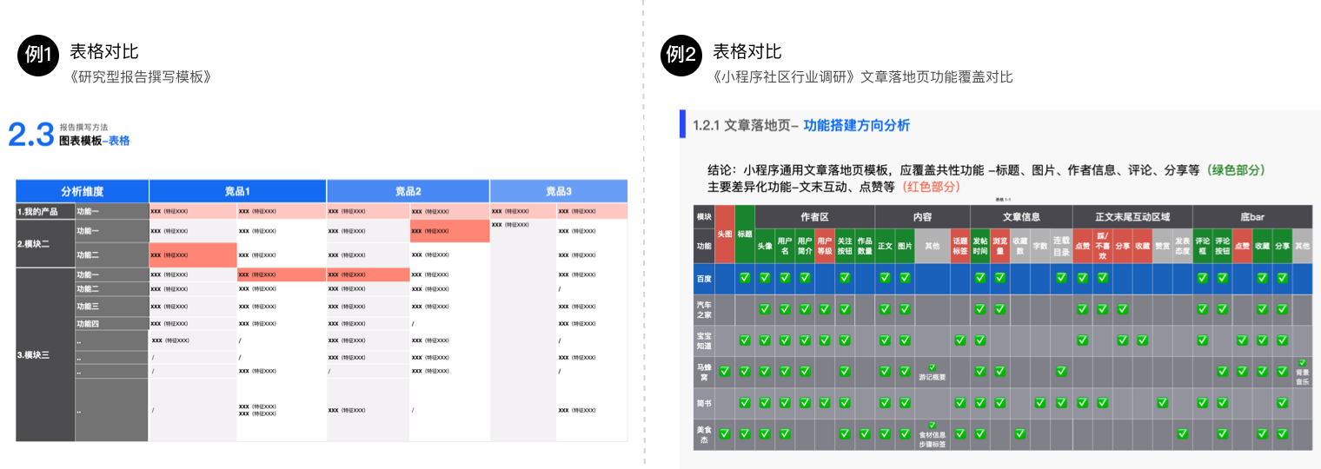Select the 表格对比 heading beside 例2
The width and height of the screenshot is (1321, 469).
(747, 51)
